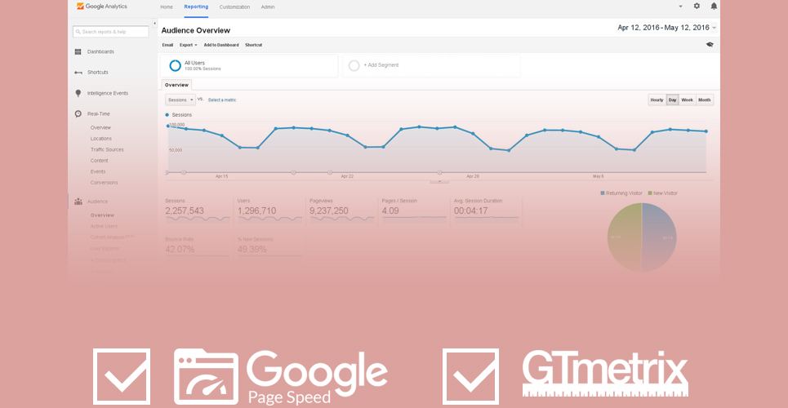
Task: Select the Hourly granularity toggle
Action: [657, 100]
